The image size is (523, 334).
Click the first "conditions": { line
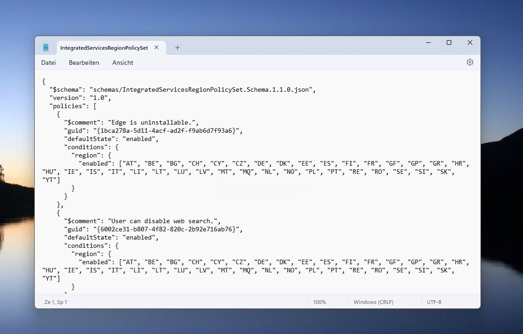coord(91,147)
